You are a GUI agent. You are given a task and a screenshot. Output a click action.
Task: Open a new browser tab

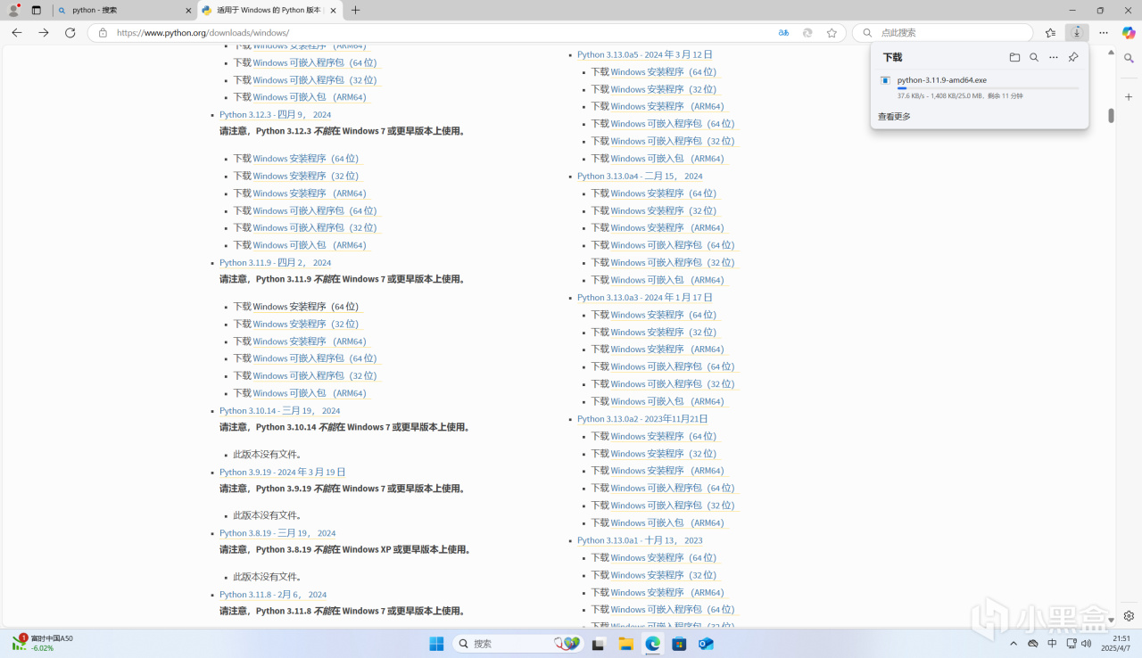[356, 11]
